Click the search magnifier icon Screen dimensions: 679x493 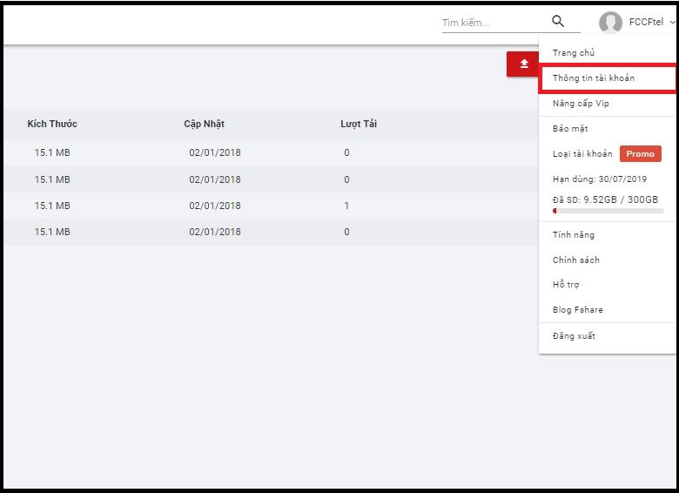[x=558, y=22]
